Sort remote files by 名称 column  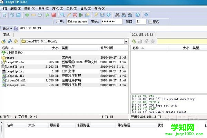[149, 48]
